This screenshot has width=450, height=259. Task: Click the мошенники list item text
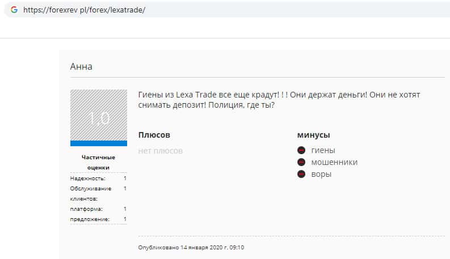coord(334,162)
